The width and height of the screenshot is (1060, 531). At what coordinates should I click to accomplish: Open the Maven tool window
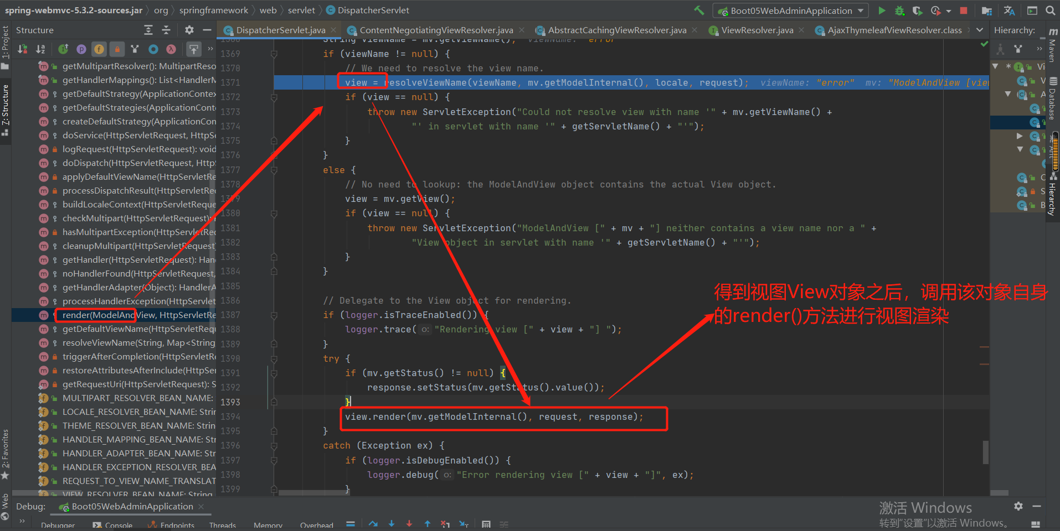[x=1053, y=45]
